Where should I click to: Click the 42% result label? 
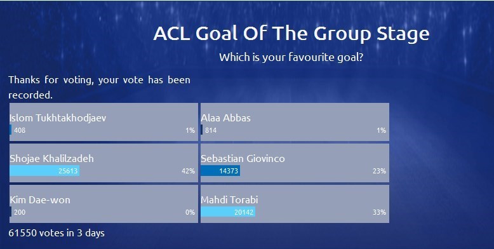(188, 171)
